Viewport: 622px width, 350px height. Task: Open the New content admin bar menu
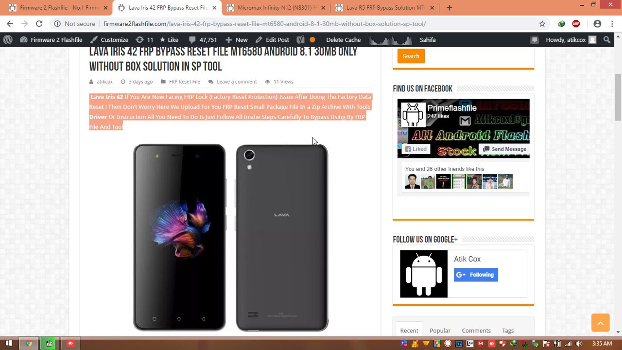(237, 40)
